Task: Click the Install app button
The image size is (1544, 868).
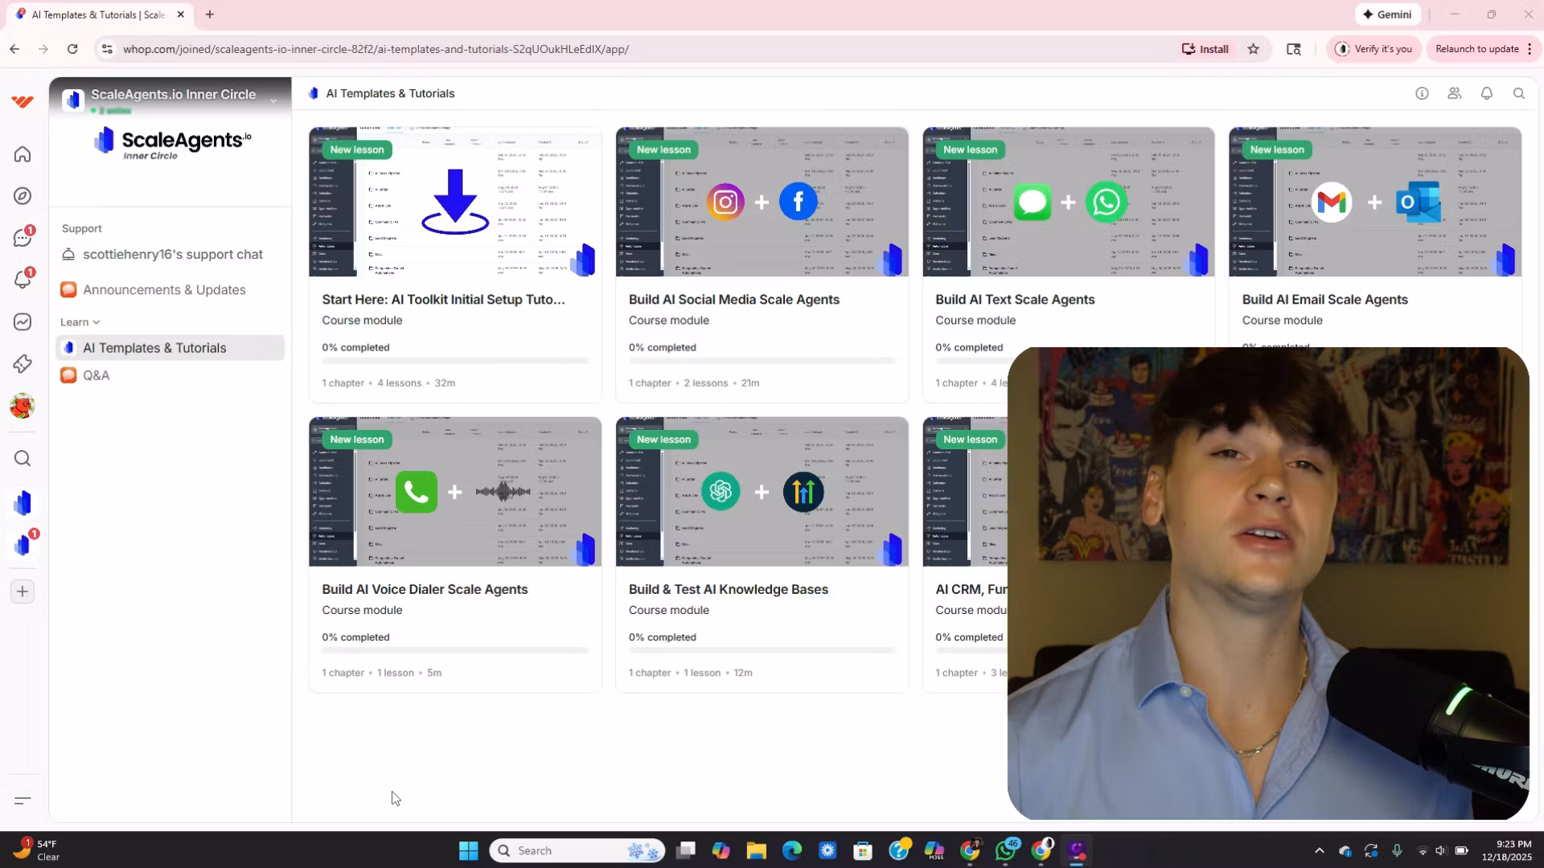Action: click(1205, 49)
